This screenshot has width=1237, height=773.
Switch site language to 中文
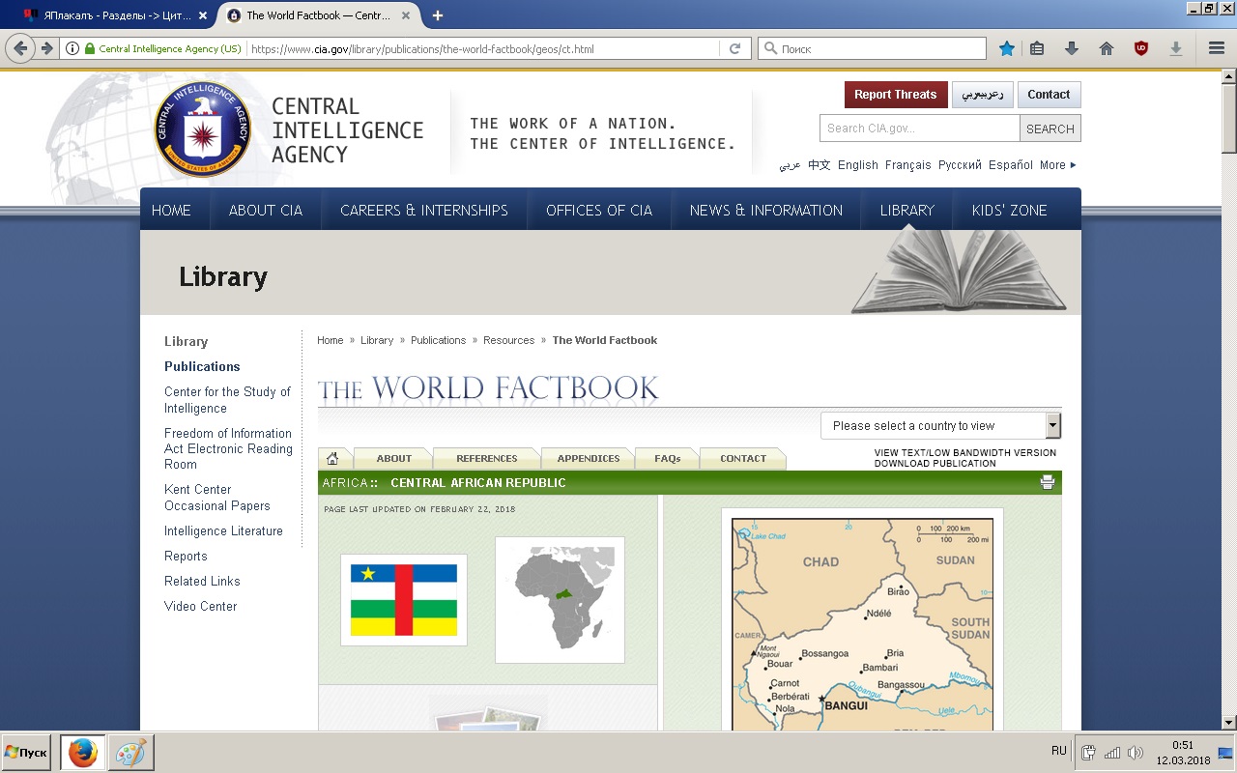[x=820, y=165]
